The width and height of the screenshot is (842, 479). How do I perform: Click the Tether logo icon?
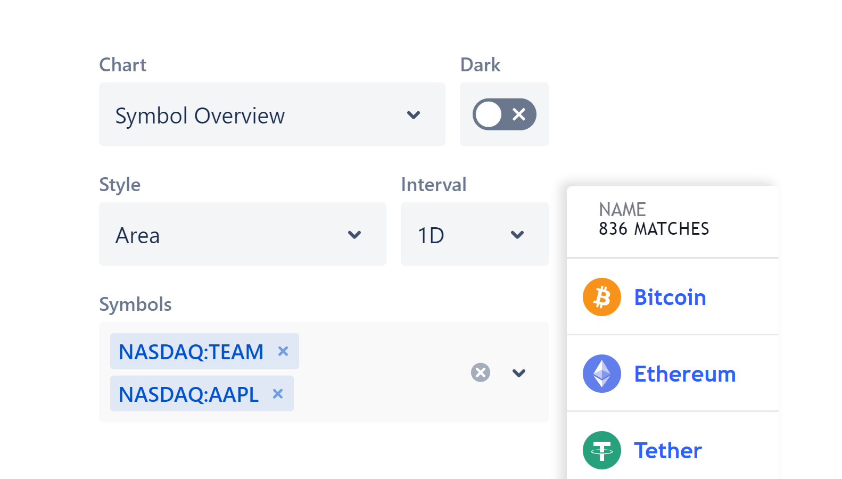pos(601,450)
